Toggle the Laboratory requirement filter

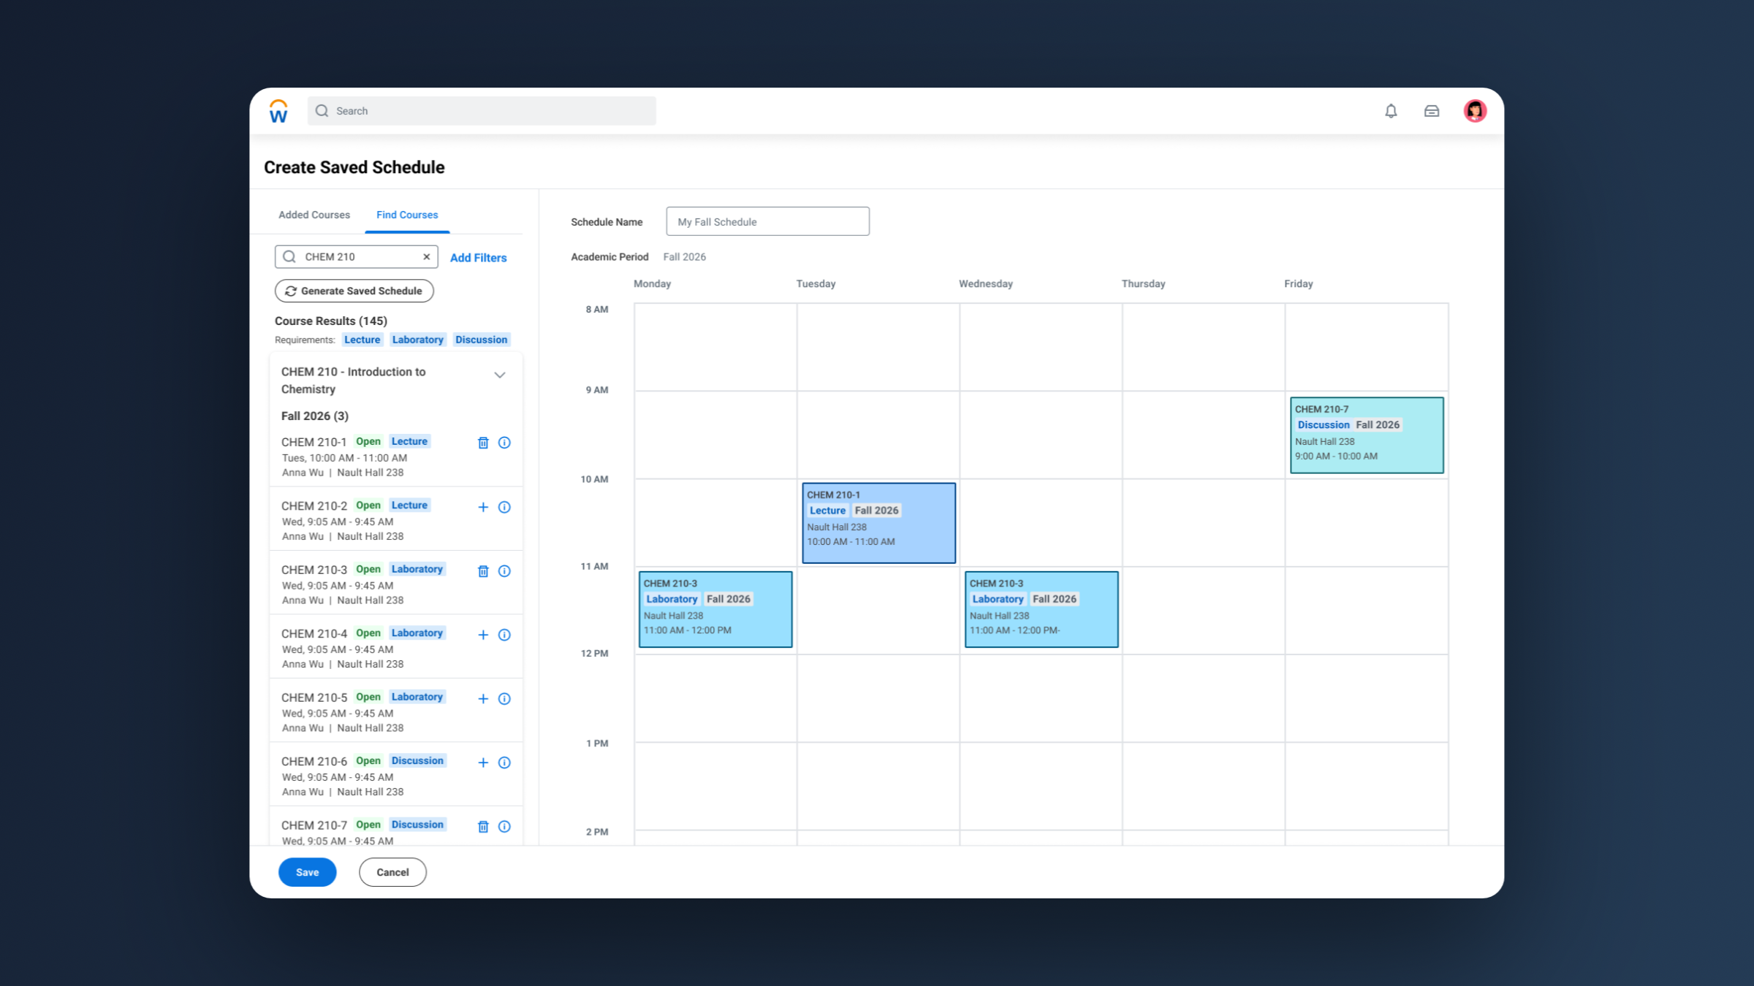click(417, 339)
